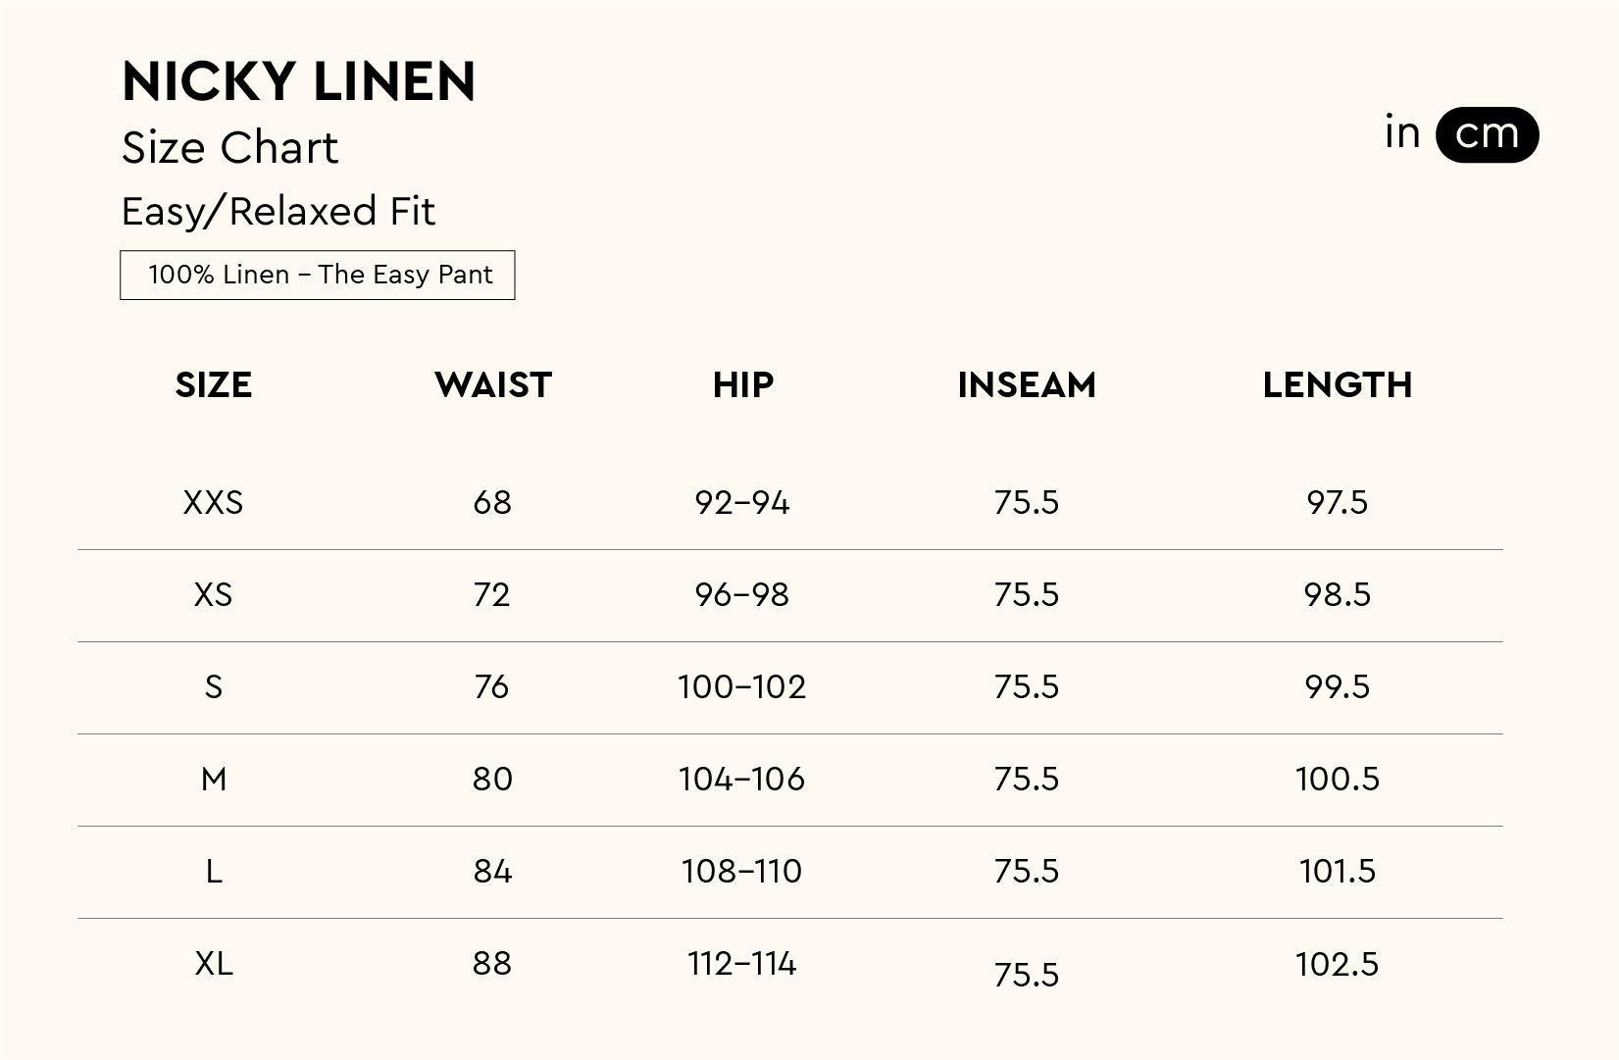
Task: Click the LENGTH column header
Action: coord(1337,384)
